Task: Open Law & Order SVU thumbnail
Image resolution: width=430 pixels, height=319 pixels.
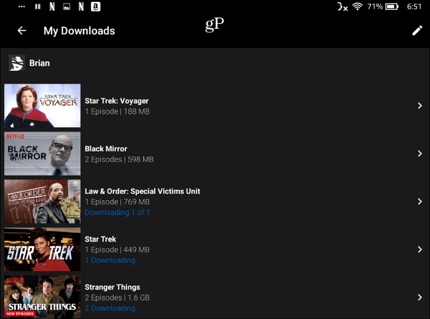Action: (42, 202)
